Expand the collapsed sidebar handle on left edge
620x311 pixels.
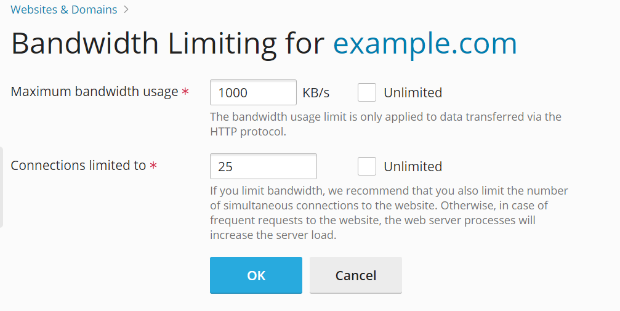click(2, 187)
